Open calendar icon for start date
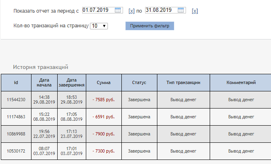The image size is (271, 164). tap(118, 10)
